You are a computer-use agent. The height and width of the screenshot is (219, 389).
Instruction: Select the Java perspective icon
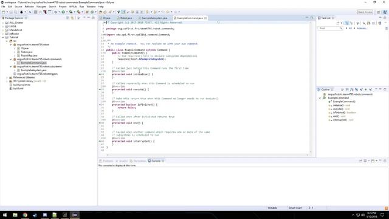[385, 12]
